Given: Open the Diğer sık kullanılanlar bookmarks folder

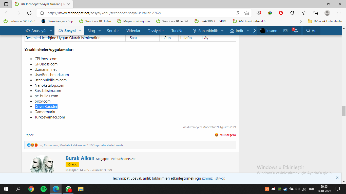Looking at the screenshot, I should (325, 21).
